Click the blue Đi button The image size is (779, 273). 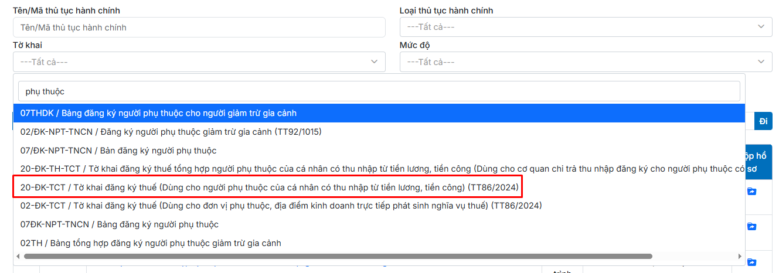763,121
